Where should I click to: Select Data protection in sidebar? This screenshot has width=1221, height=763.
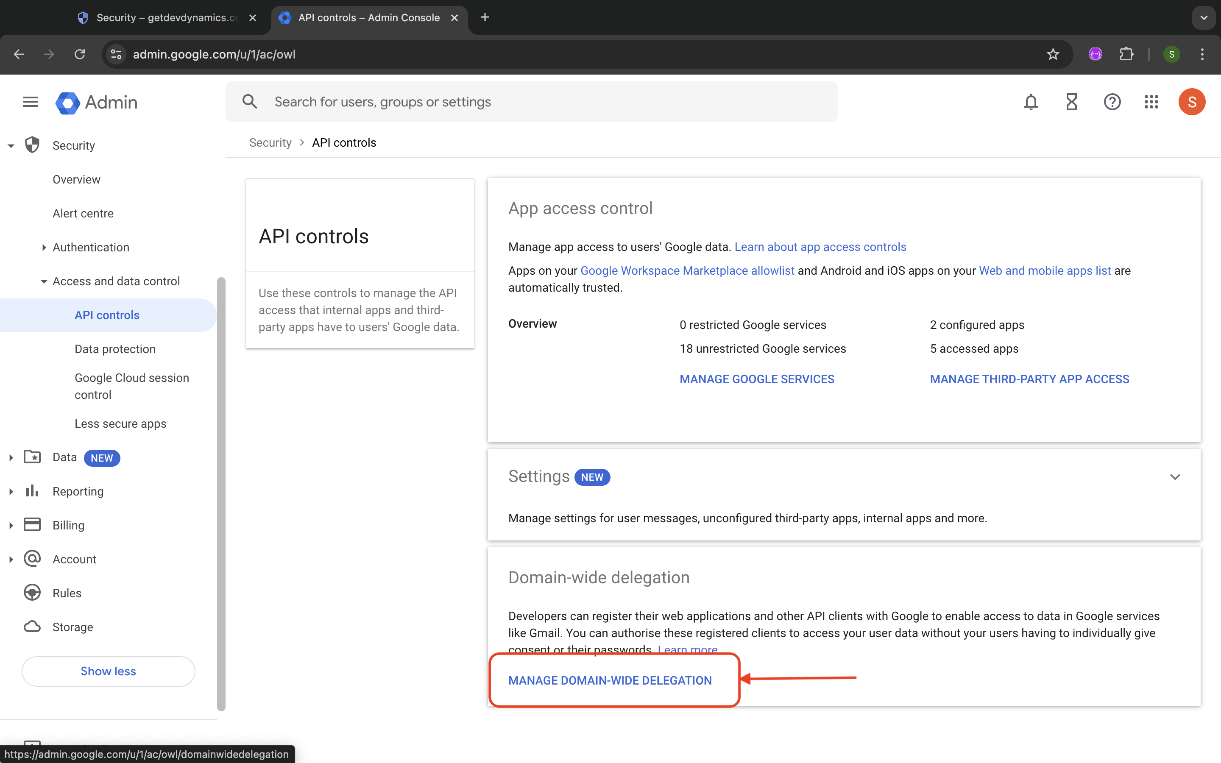pos(115,349)
